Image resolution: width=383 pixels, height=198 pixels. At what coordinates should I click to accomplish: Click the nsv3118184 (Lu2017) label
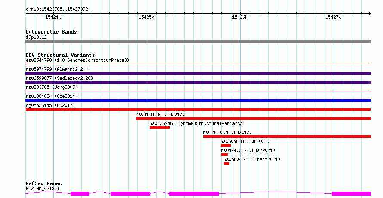(x=160, y=114)
